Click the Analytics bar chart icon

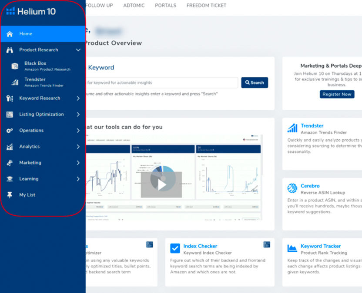click(x=10, y=147)
